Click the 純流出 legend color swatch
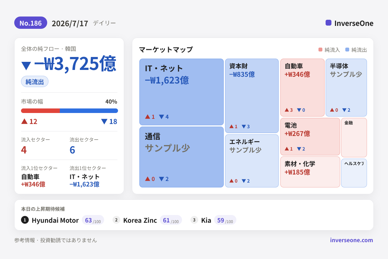 [x=347, y=50]
